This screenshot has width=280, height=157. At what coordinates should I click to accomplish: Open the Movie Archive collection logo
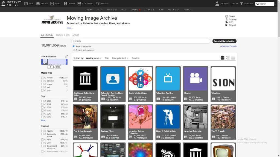pyautogui.click(x=52, y=20)
